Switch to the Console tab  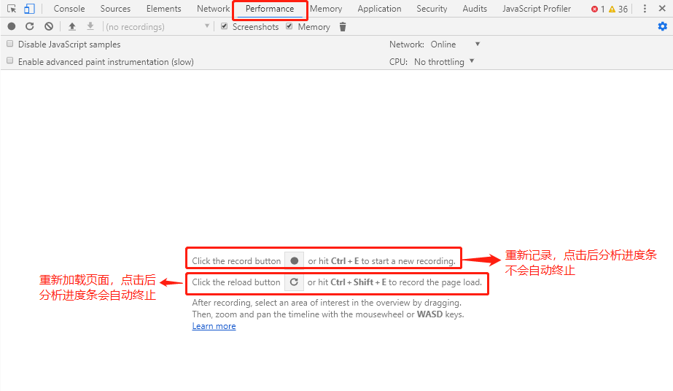coord(69,9)
